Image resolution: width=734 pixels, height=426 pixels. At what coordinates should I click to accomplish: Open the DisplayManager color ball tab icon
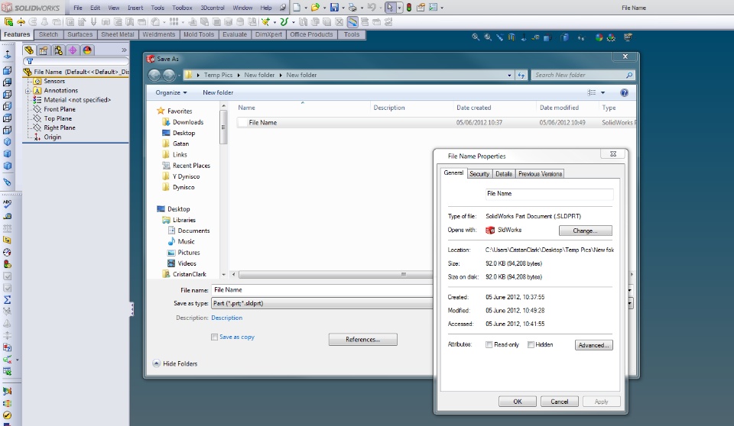tap(87, 50)
